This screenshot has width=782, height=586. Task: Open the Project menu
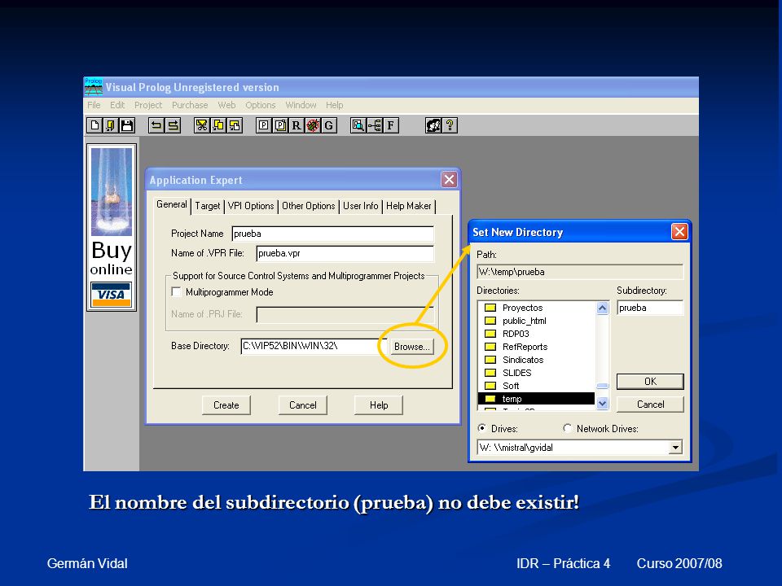(x=148, y=105)
